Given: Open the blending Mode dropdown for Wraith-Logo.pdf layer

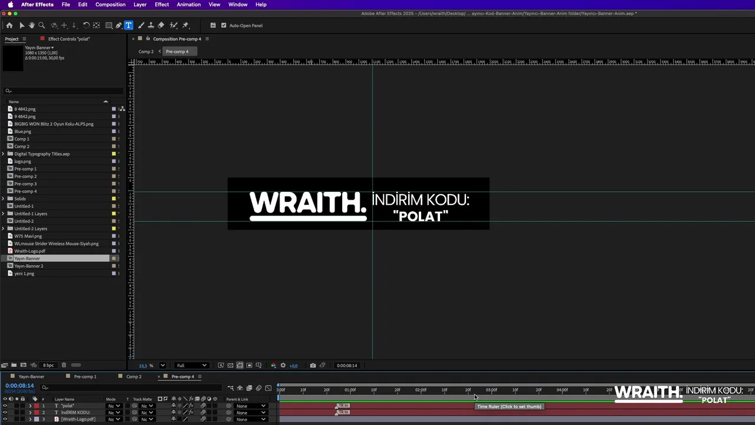Looking at the screenshot, I should coord(113,419).
